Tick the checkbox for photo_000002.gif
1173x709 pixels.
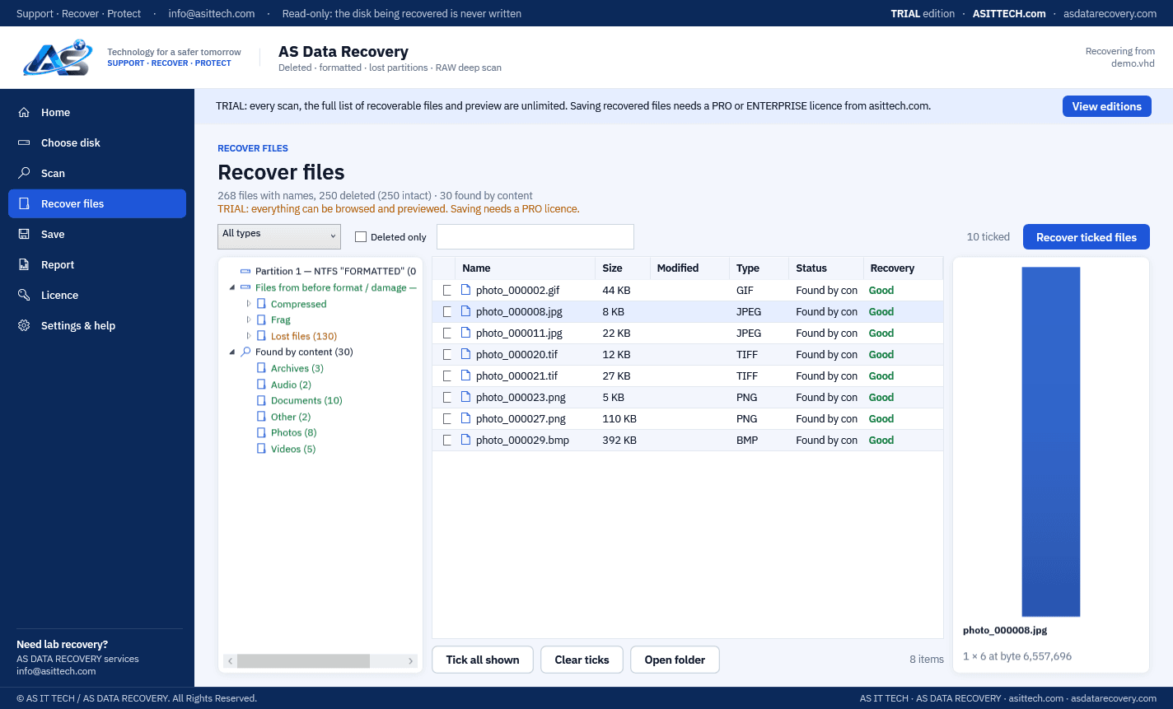coord(447,291)
